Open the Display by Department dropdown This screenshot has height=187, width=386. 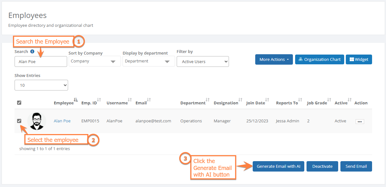(149, 61)
